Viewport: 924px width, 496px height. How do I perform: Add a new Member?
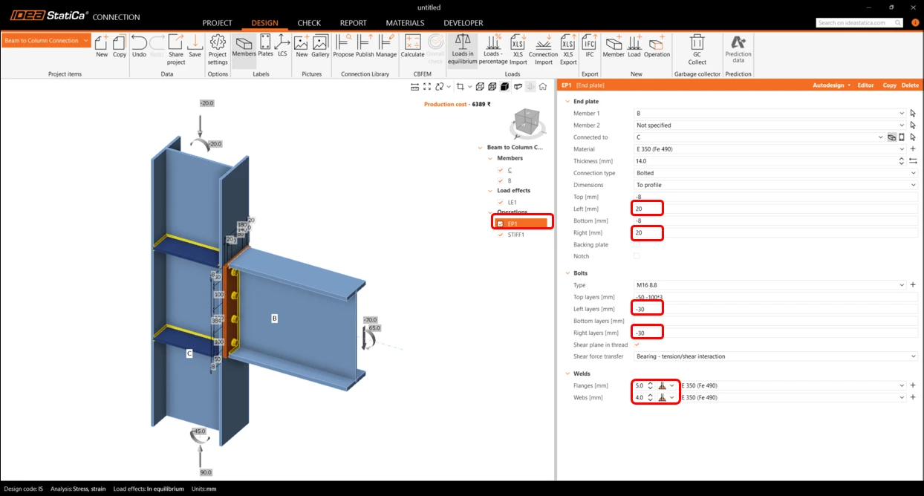pos(614,46)
